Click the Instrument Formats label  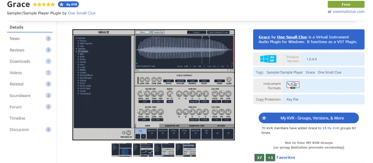272,86
